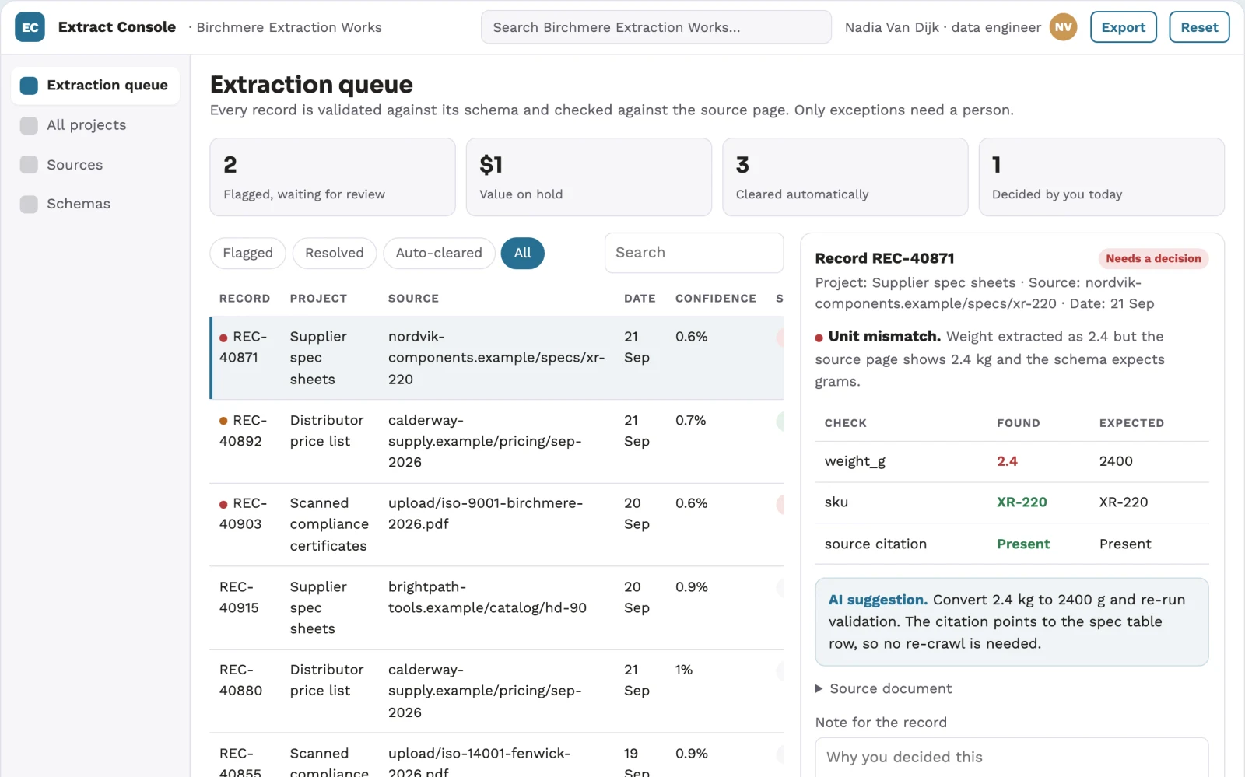Go to Schemas in the sidebar
Image resolution: width=1245 pixels, height=777 pixels.
[95, 204]
